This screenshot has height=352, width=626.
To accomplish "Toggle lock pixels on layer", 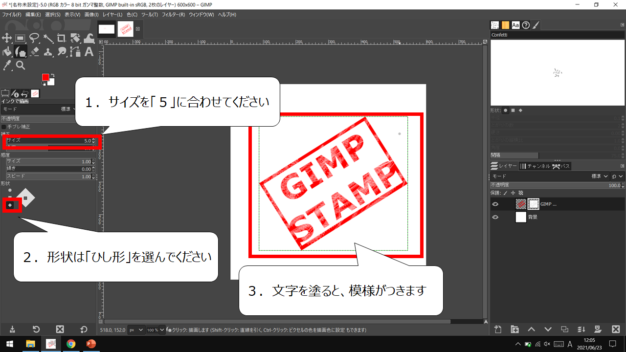I will pos(506,193).
